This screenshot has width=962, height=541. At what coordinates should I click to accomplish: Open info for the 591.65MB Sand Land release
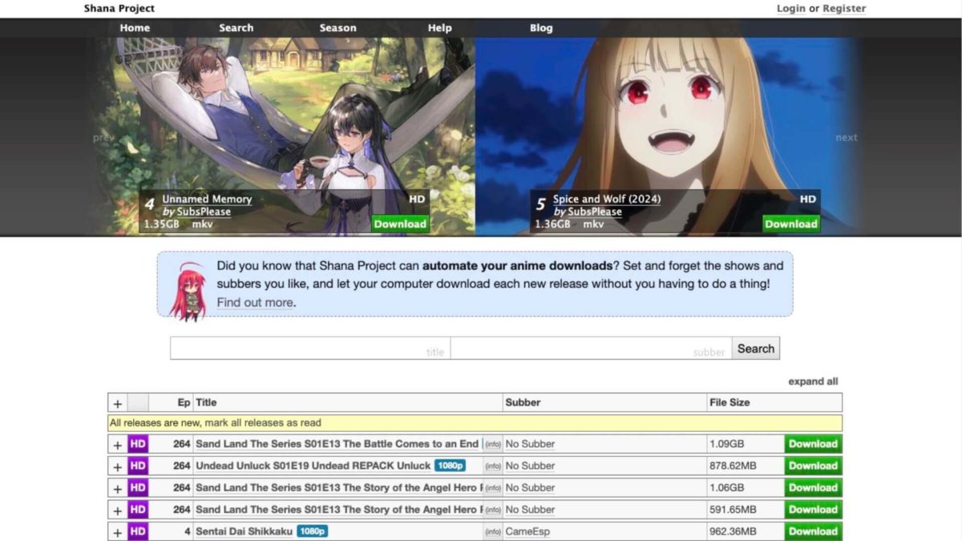tap(493, 509)
